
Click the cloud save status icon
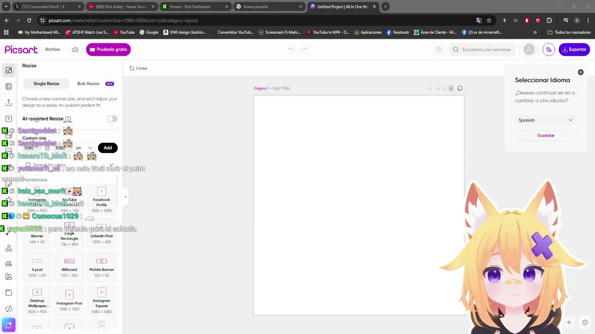(75, 50)
